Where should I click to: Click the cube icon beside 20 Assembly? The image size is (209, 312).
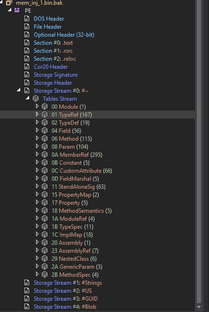point(45,242)
